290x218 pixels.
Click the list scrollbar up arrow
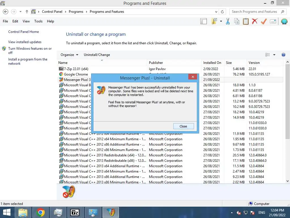(x=287, y=62)
